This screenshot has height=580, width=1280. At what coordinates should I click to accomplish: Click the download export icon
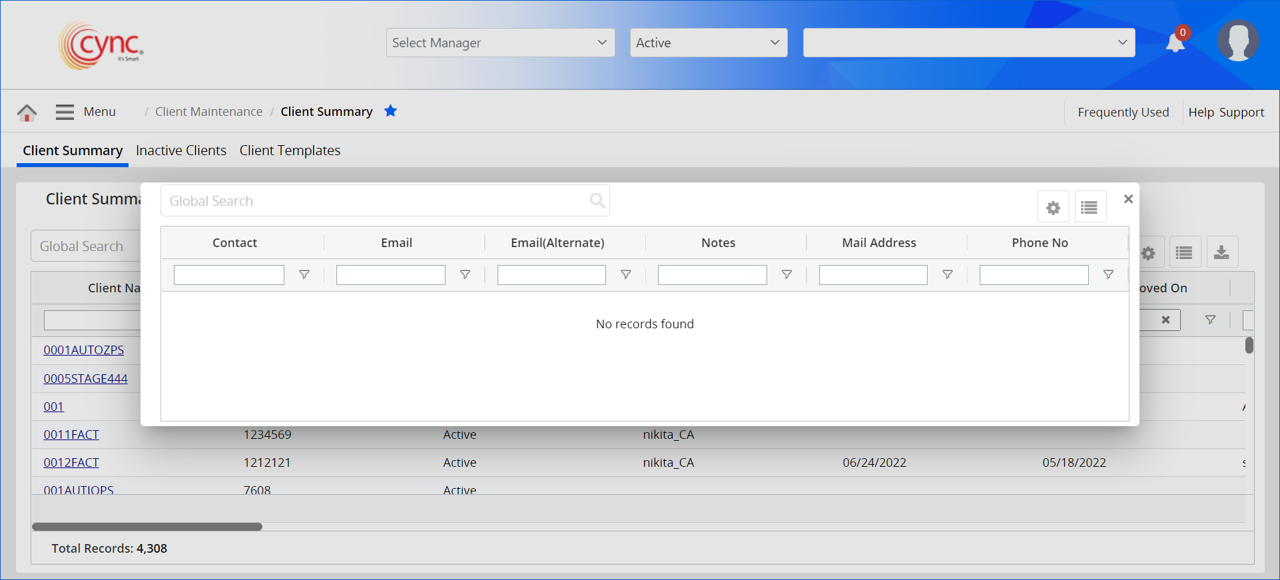[x=1221, y=253]
